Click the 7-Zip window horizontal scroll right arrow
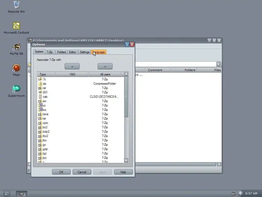 point(219,164)
